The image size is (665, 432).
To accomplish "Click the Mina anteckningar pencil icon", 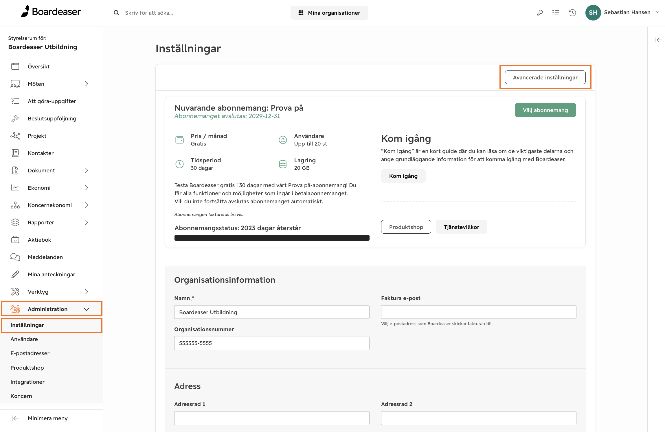I will pyautogui.click(x=15, y=274).
